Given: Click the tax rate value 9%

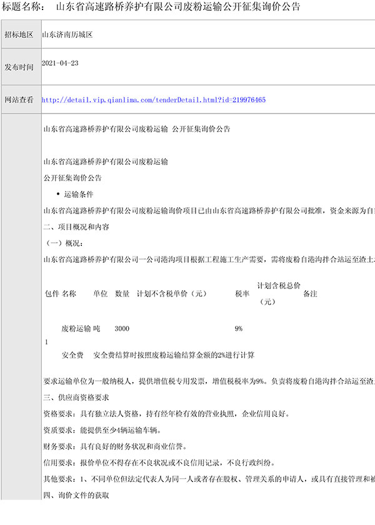Looking at the screenshot, I should click(239, 328).
